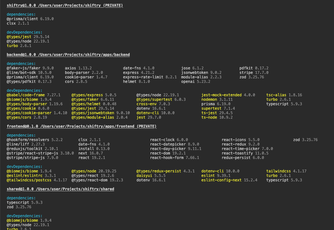Select the 'openai 5.23.2' package
Image resolution: width=334 pixels, height=230 pixels.
coord(196,82)
